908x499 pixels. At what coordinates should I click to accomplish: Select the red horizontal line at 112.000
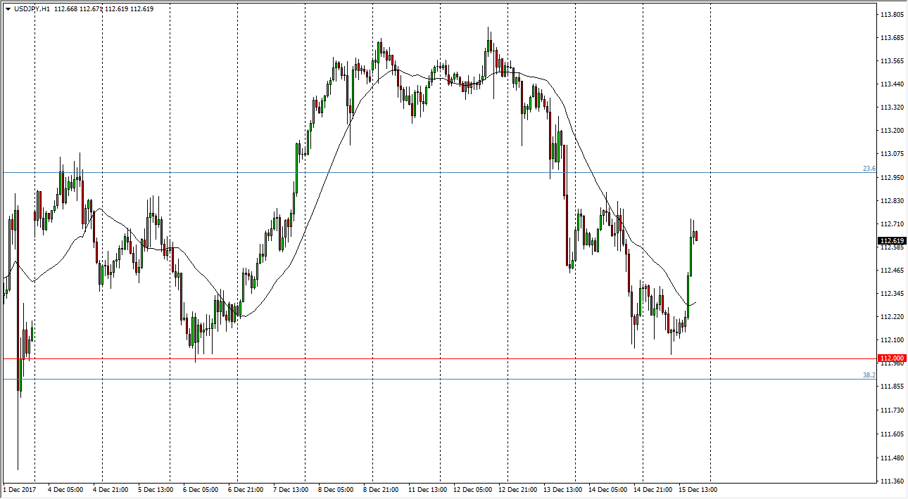click(x=422, y=358)
